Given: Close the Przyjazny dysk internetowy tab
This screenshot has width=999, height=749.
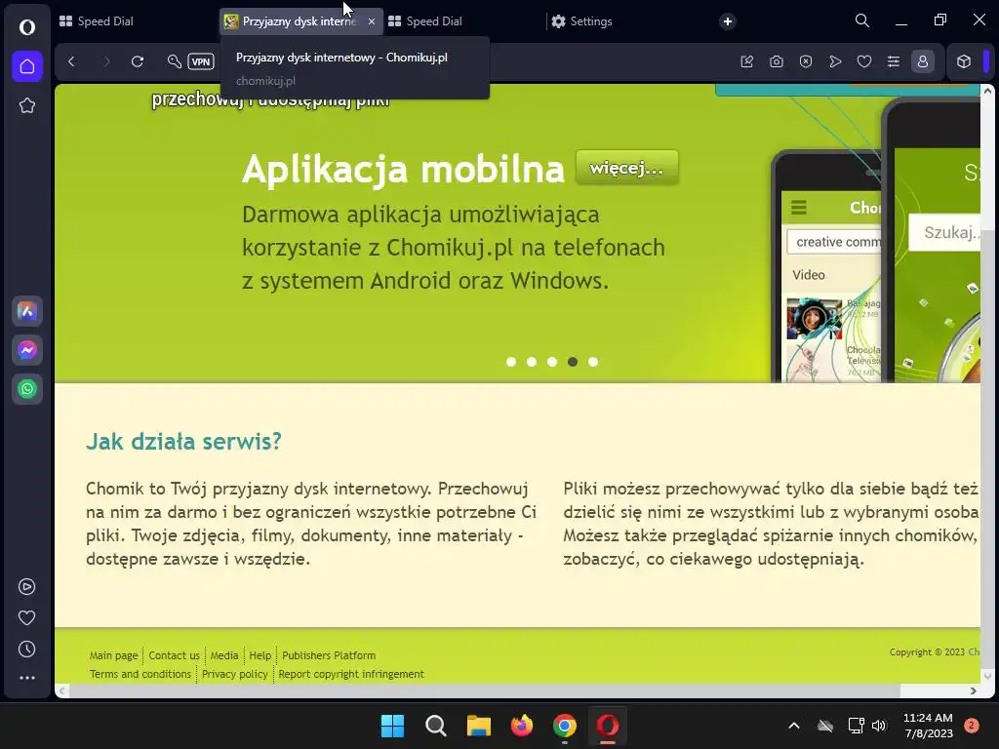Looking at the screenshot, I should (372, 21).
